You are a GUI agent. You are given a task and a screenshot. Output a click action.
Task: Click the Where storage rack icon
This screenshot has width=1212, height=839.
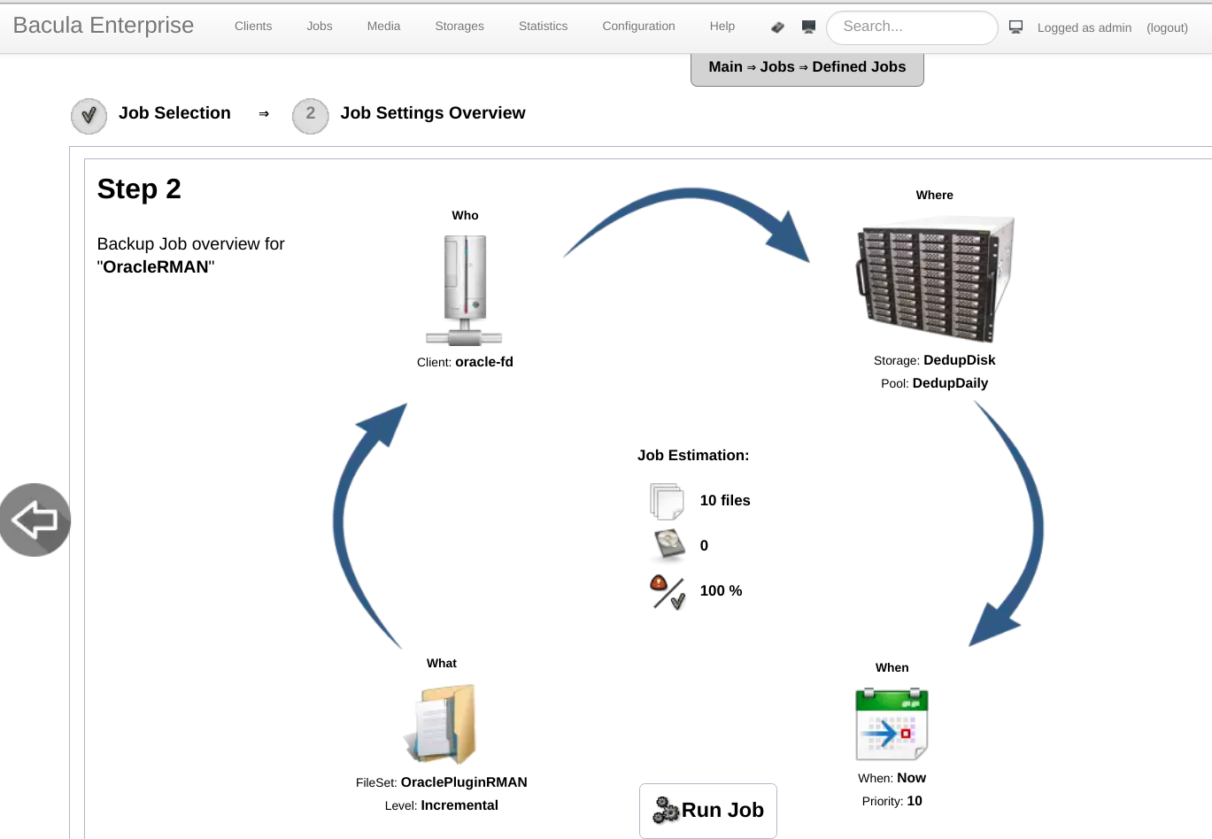[x=935, y=279]
